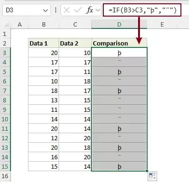The image size is (189, 182).
Task: Open the Auto Fill Options icon
Action: coord(152,176)
